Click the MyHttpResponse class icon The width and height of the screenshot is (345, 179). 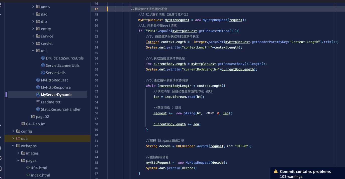38,87
